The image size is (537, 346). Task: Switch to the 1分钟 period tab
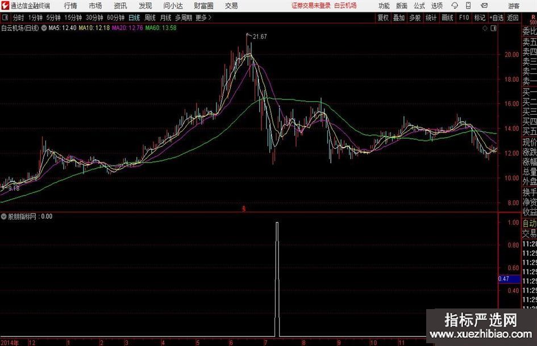click(35, 18)
